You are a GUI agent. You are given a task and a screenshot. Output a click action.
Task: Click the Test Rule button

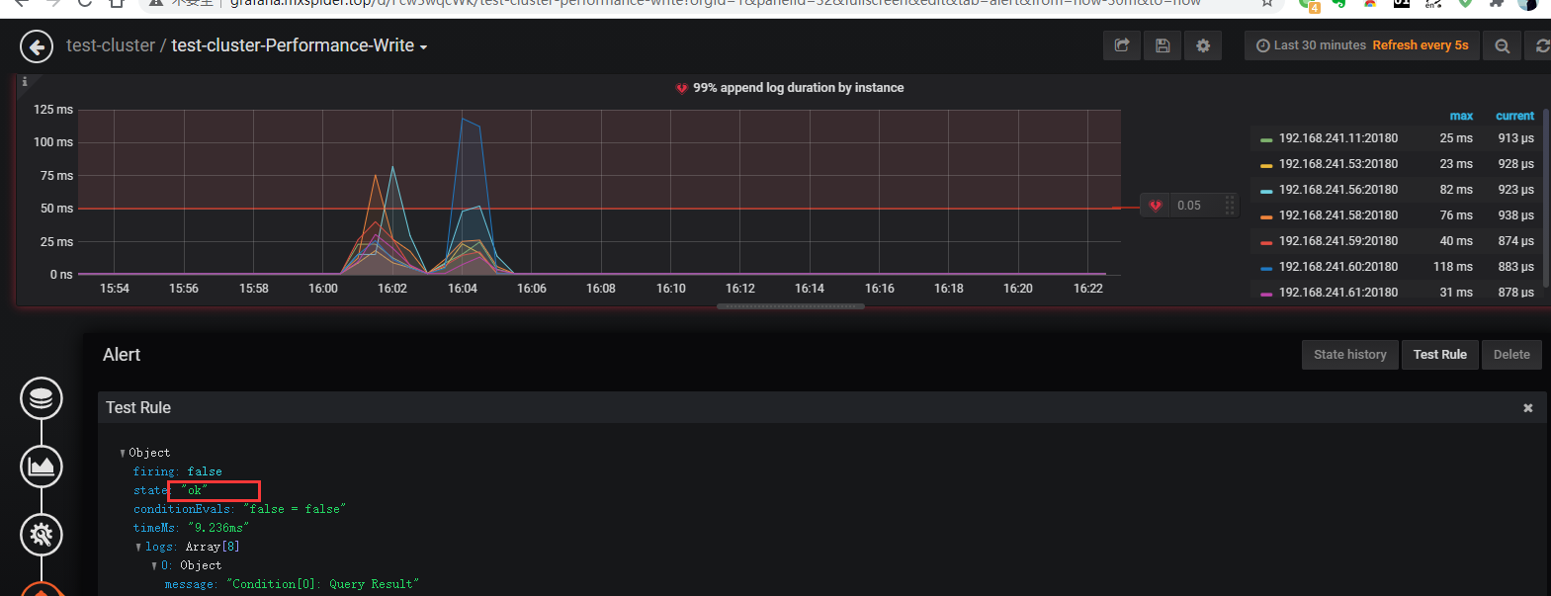click(1440, 355)
